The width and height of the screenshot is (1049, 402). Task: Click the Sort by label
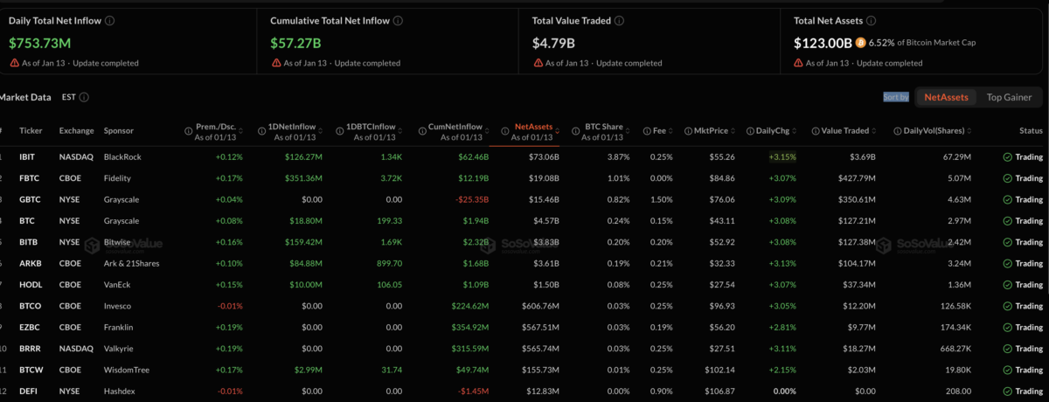coord(896,97)
